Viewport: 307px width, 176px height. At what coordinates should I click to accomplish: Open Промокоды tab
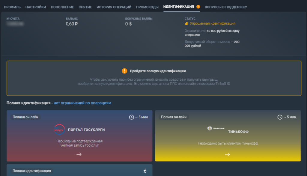[x=147, y=7]
